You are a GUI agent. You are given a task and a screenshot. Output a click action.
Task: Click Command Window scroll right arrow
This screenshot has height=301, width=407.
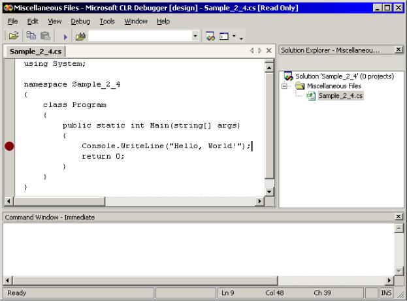[389, 280]
